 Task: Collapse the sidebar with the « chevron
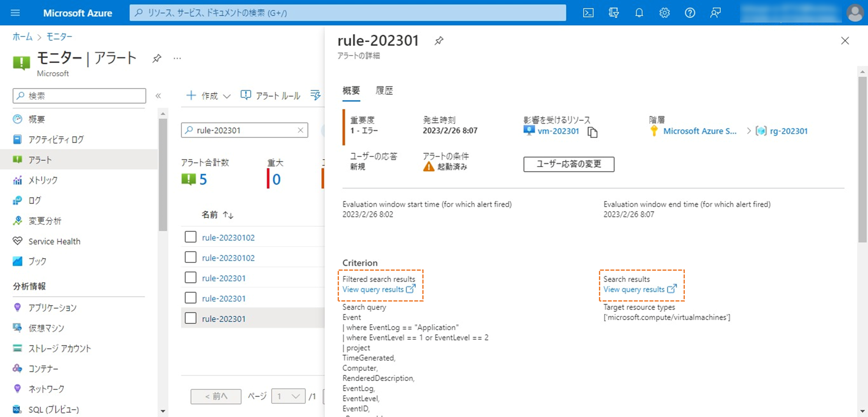(158, 96)
